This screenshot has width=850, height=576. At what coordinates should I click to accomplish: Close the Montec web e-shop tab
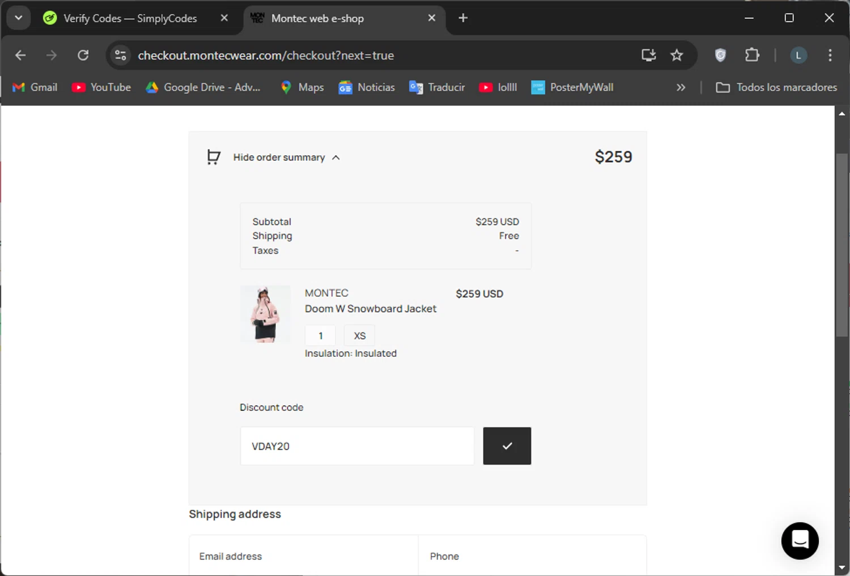click(x=432, y=18)
